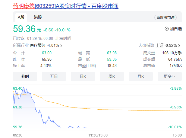Screen dimensions: 186x138
Task: Click the 最高 value 63.98
Action: coord(112,53)
